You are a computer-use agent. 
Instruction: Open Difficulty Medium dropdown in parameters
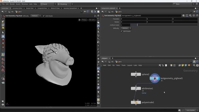(126, 28)
